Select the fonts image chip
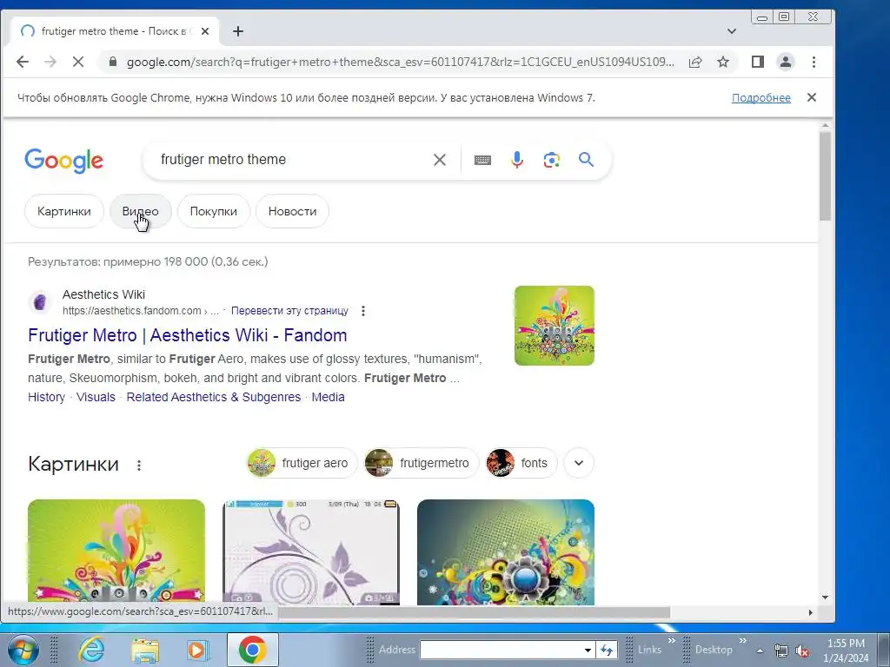Viewport: 890px width, 667px height. (521, 463)
